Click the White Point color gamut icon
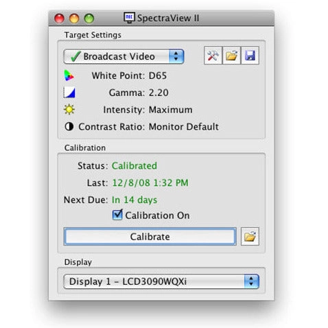 coord(69,75)
